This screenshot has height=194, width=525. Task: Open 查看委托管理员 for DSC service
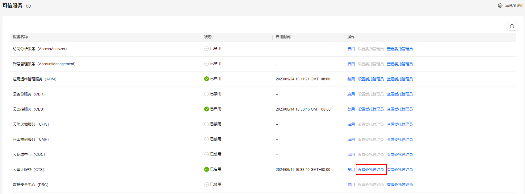[400, 185]
